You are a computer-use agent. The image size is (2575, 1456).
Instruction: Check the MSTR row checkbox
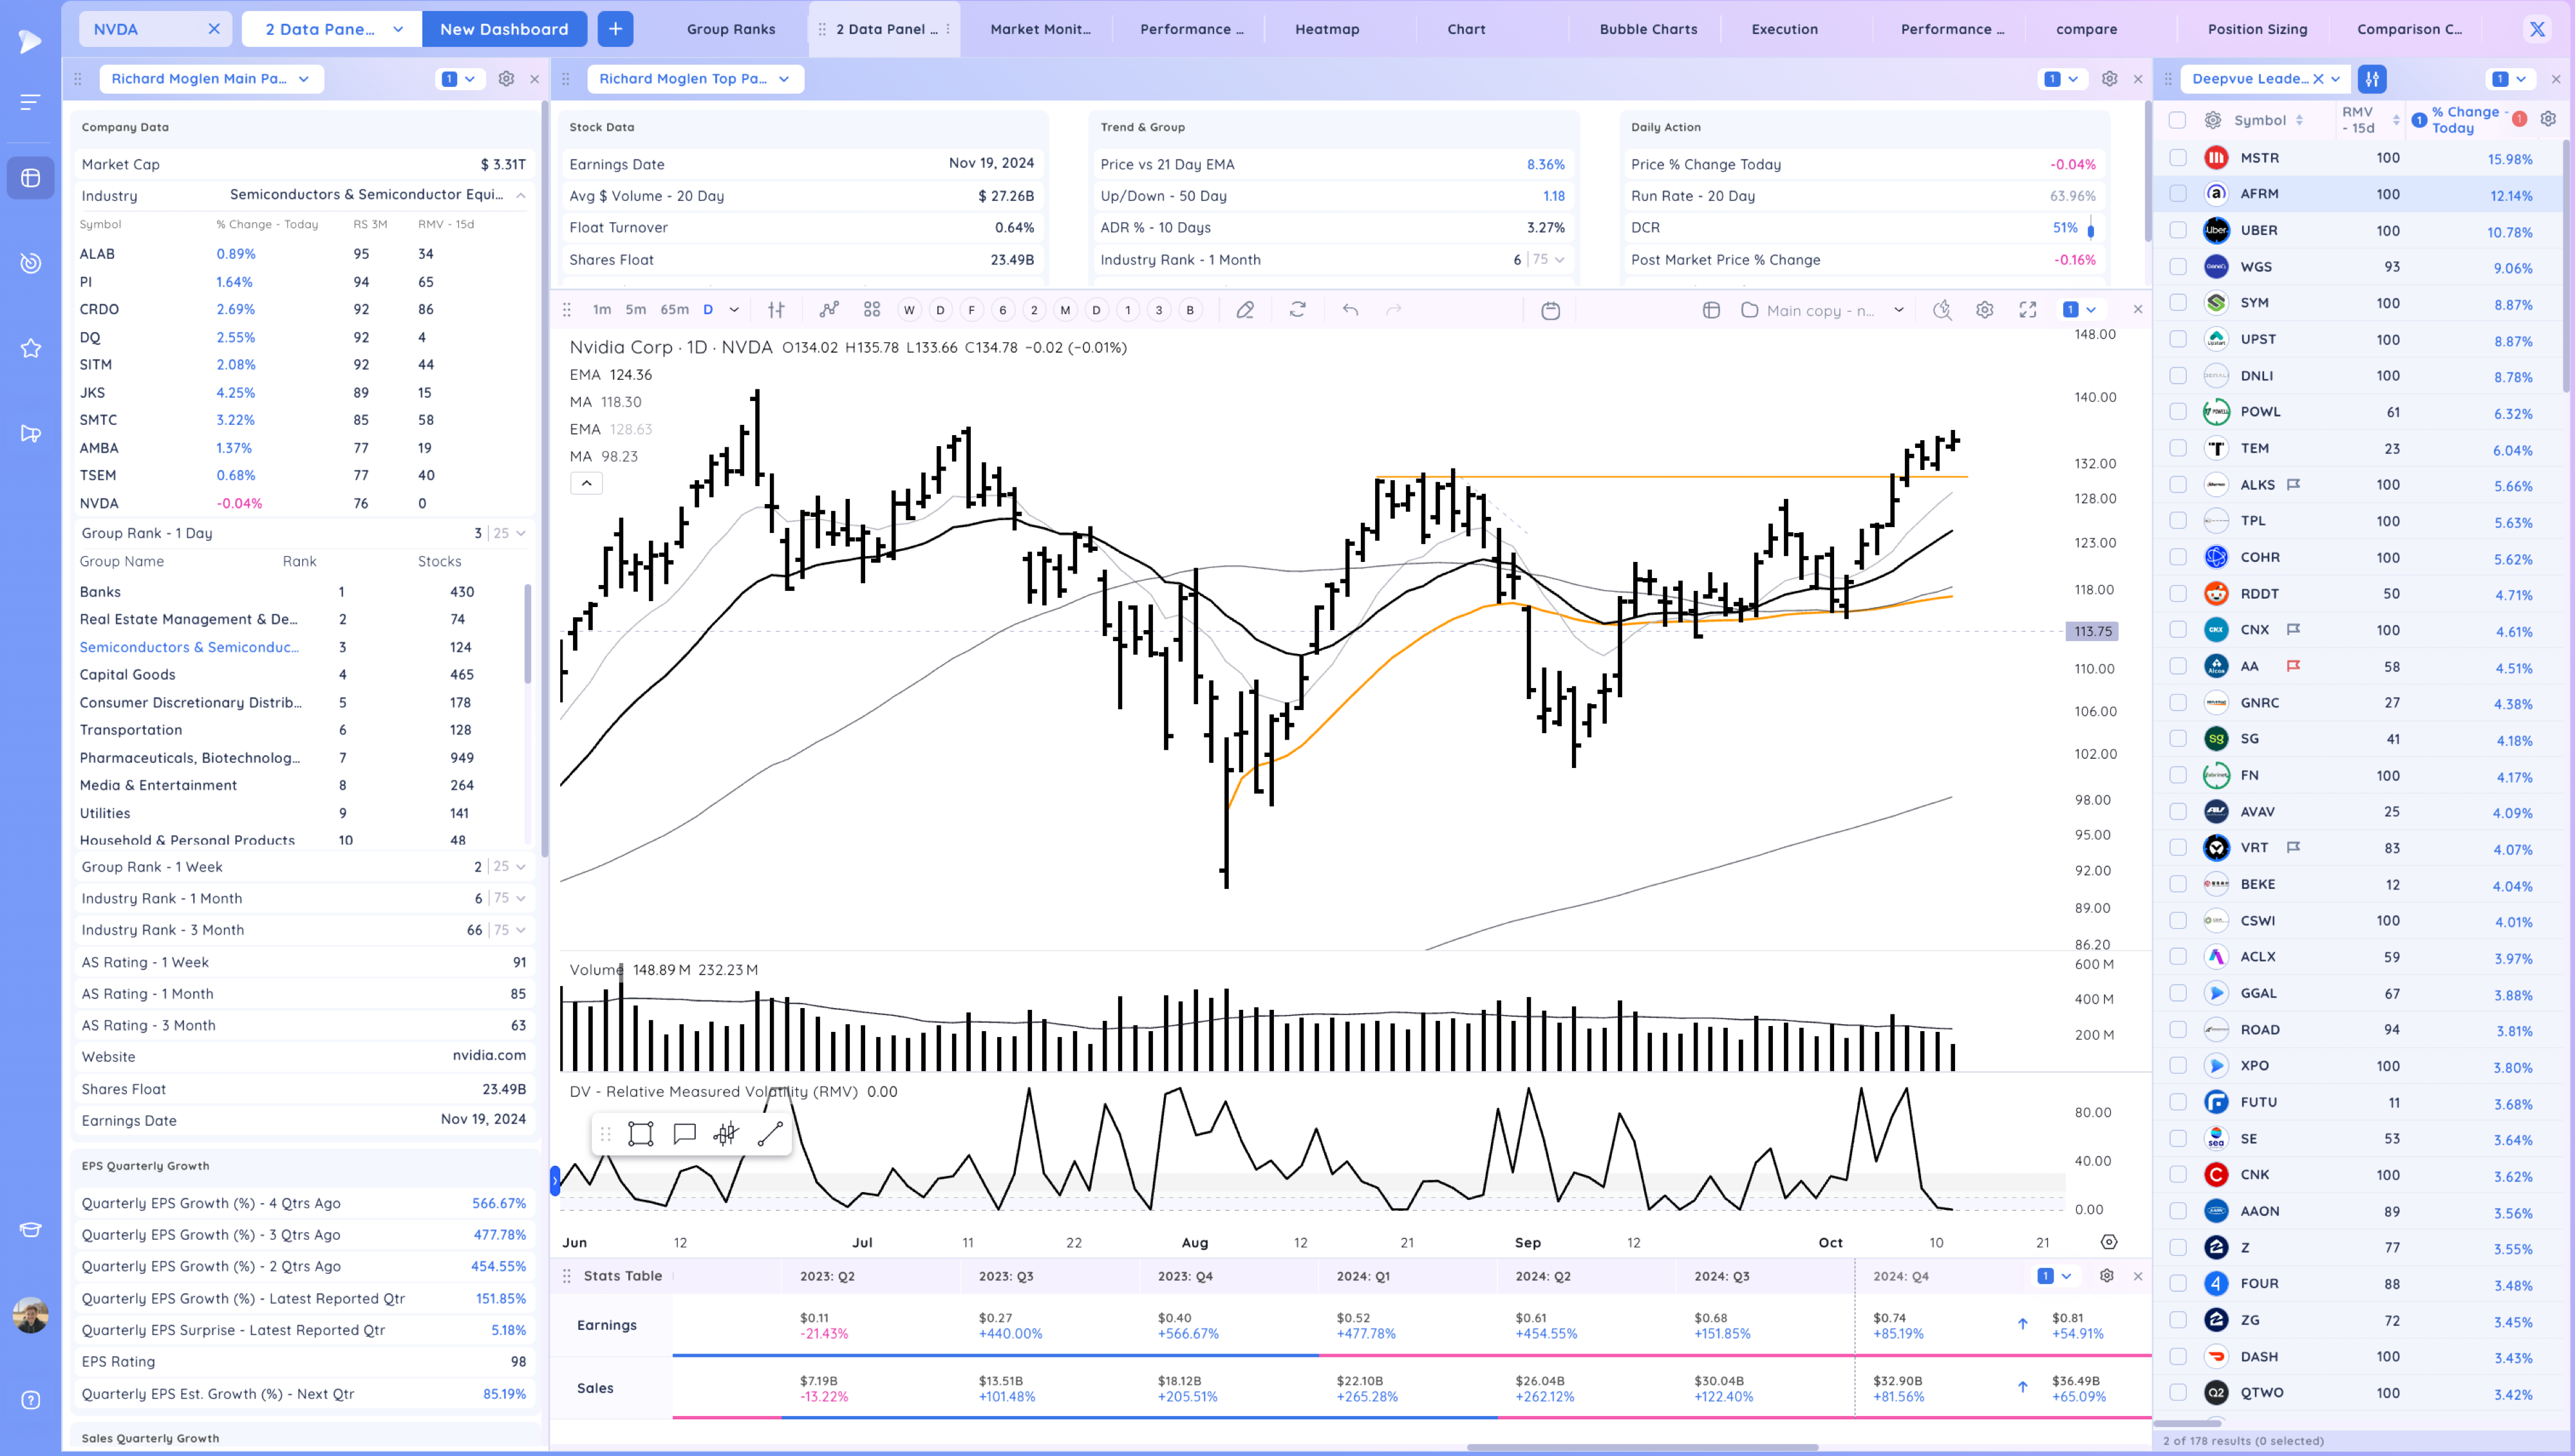[2177, 158]
